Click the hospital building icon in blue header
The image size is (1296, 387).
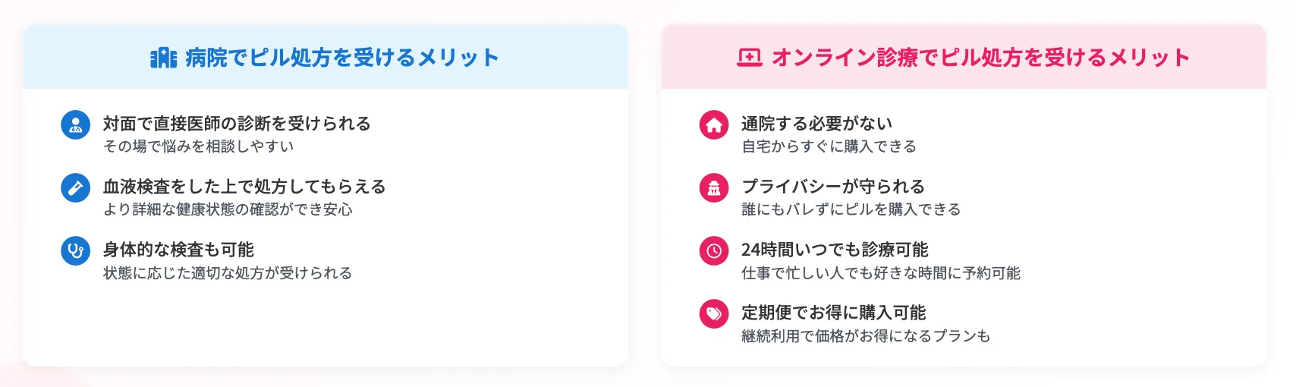tap(163, 58)
